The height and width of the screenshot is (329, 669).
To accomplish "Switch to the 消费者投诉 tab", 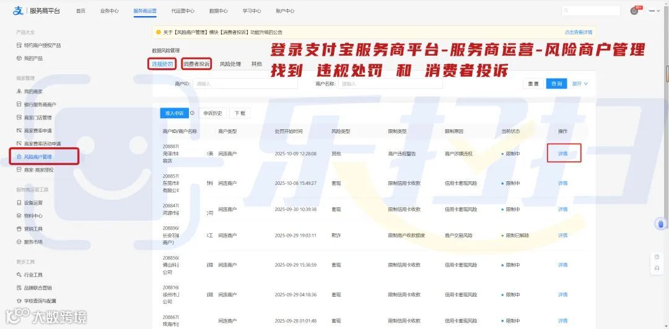I will point(196,64).
